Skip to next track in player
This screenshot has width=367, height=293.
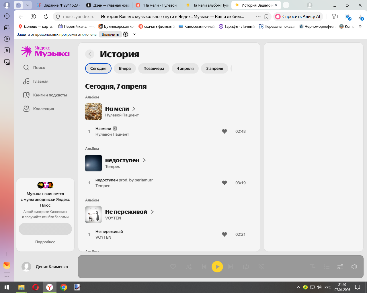pos(231,267)
